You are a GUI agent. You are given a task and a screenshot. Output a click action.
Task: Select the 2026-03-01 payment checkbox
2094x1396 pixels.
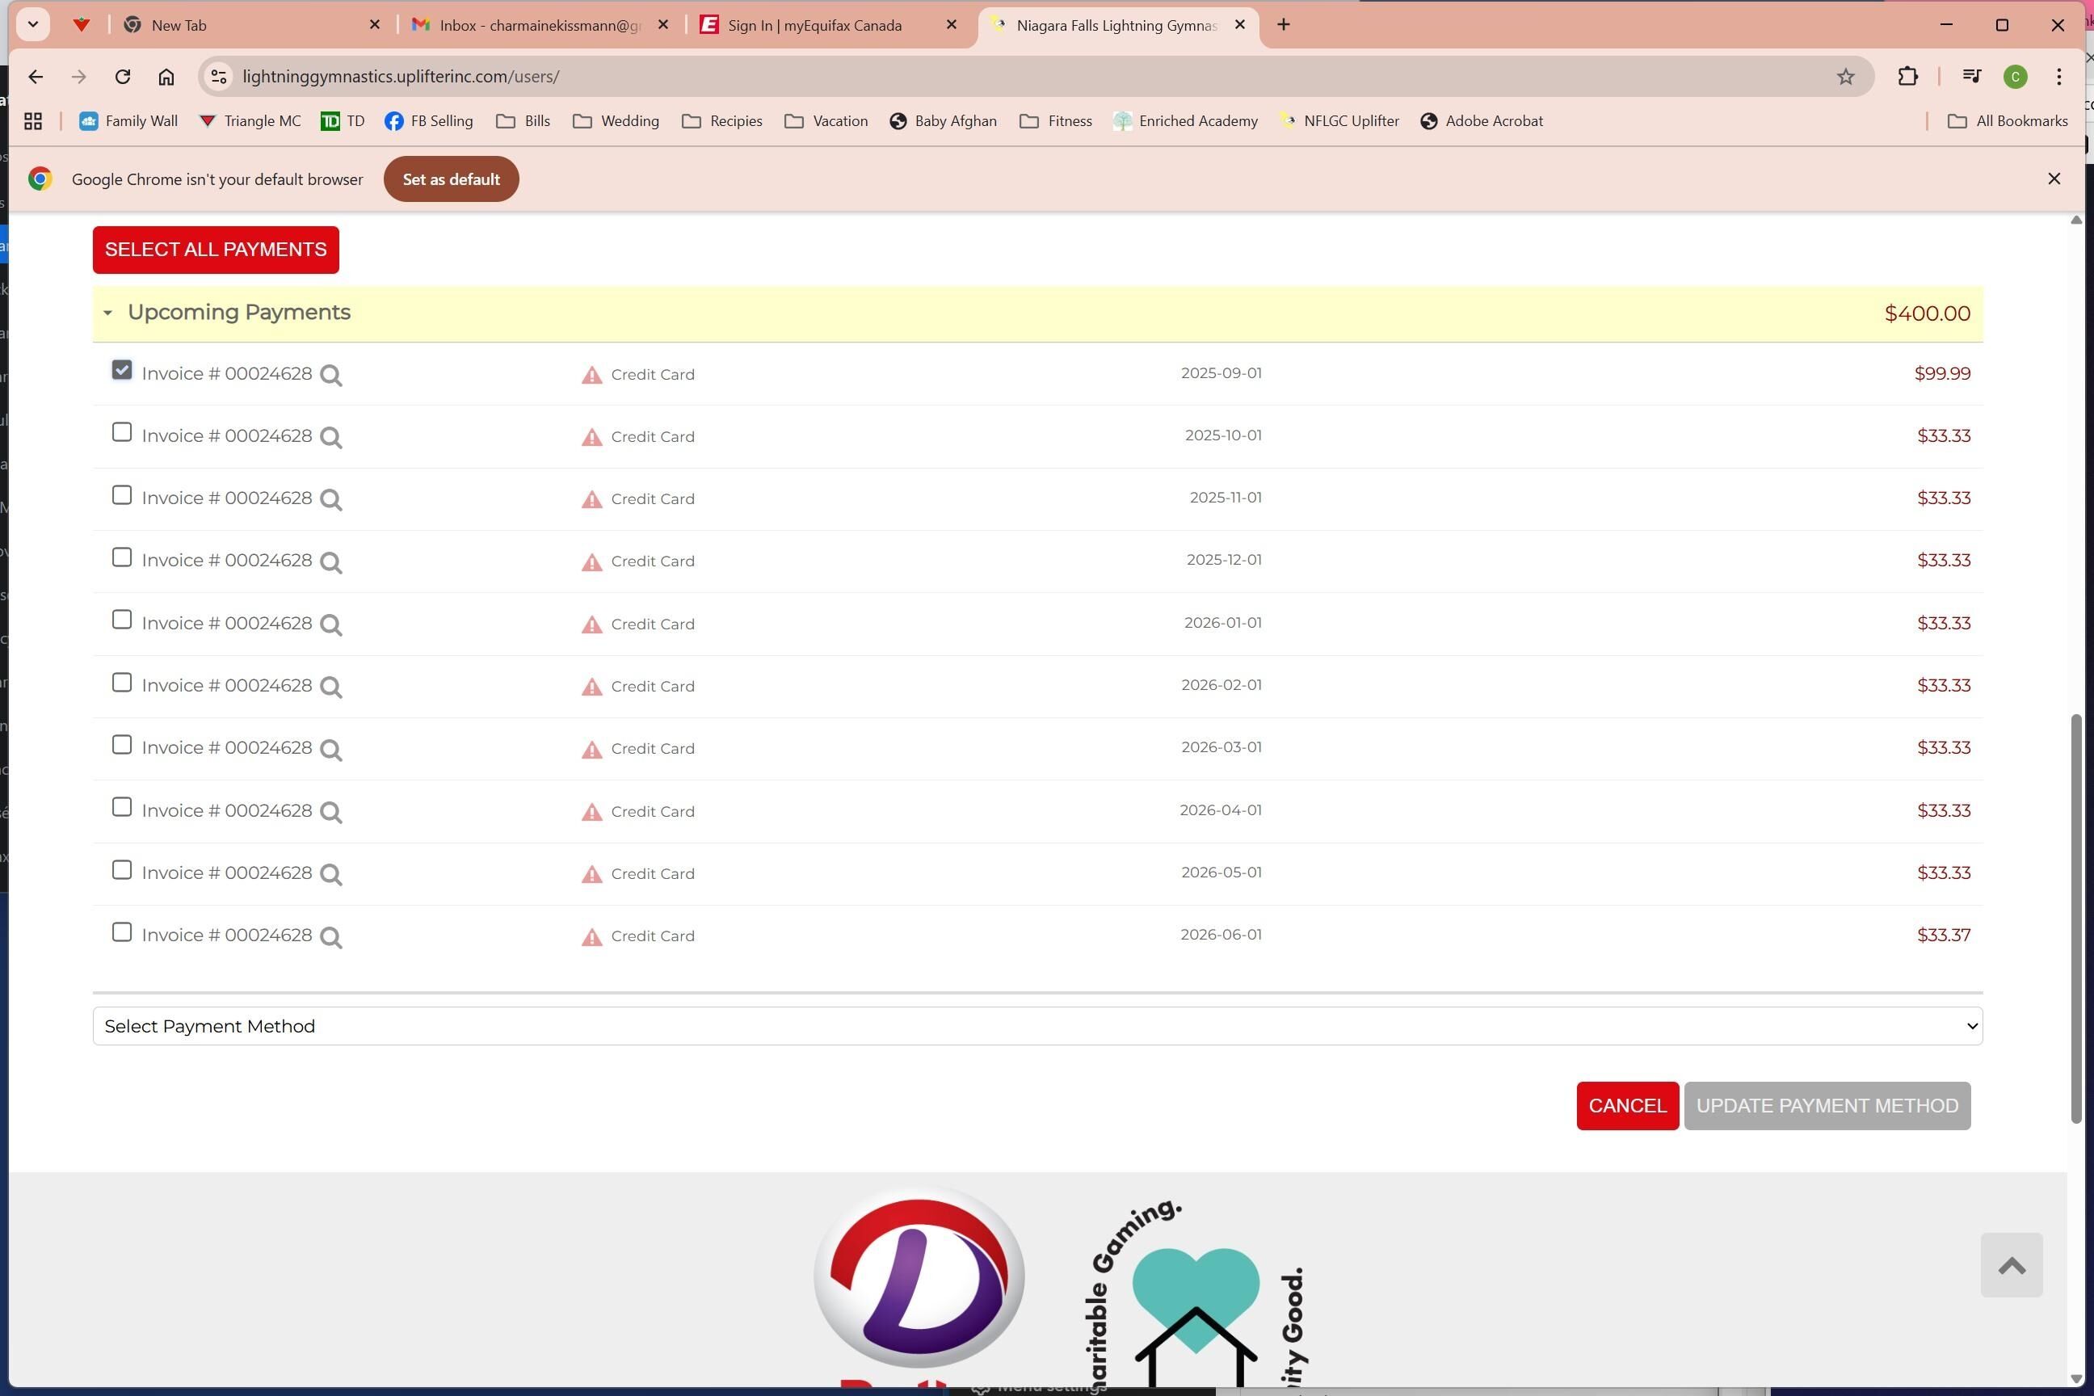[x=122, y=745]
